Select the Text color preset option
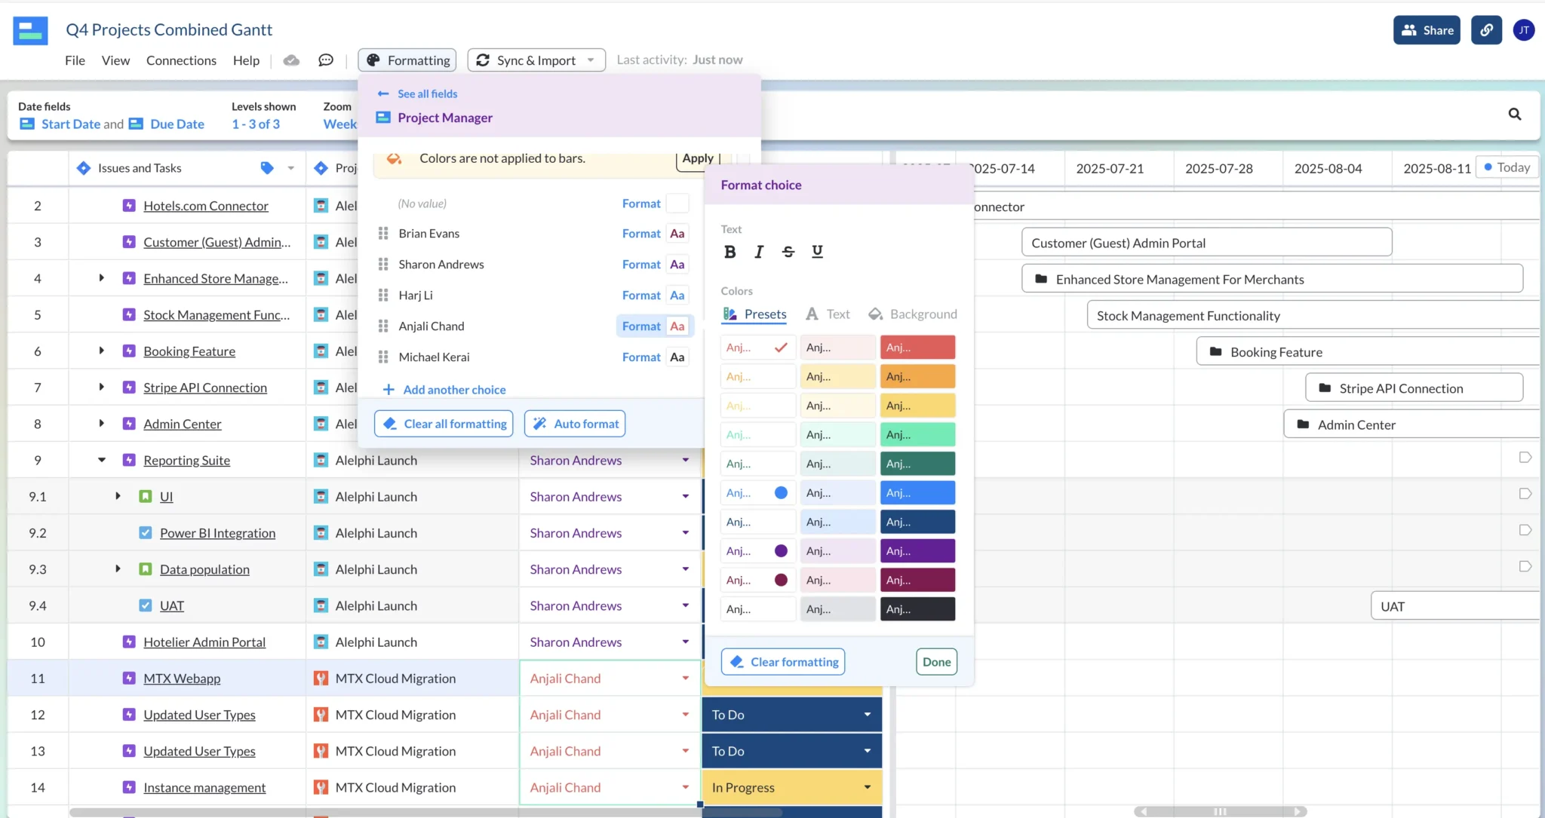The height and width of the screenshot is (818, 1545). (x=838, y=314)
